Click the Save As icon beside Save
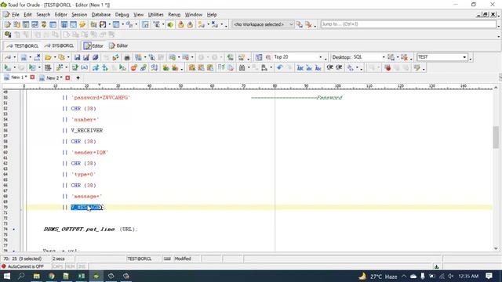 coord(86,57)
